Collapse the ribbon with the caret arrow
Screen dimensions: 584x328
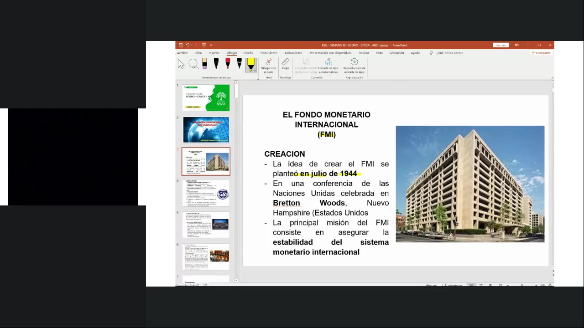point(553,78)
